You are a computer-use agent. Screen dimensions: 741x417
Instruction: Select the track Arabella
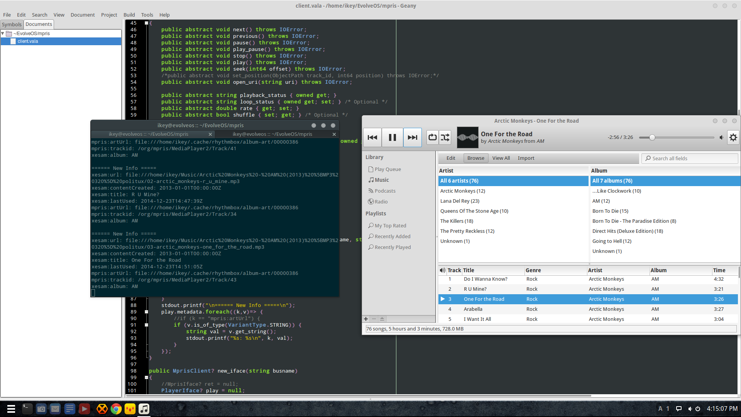[x=588, y=309]
